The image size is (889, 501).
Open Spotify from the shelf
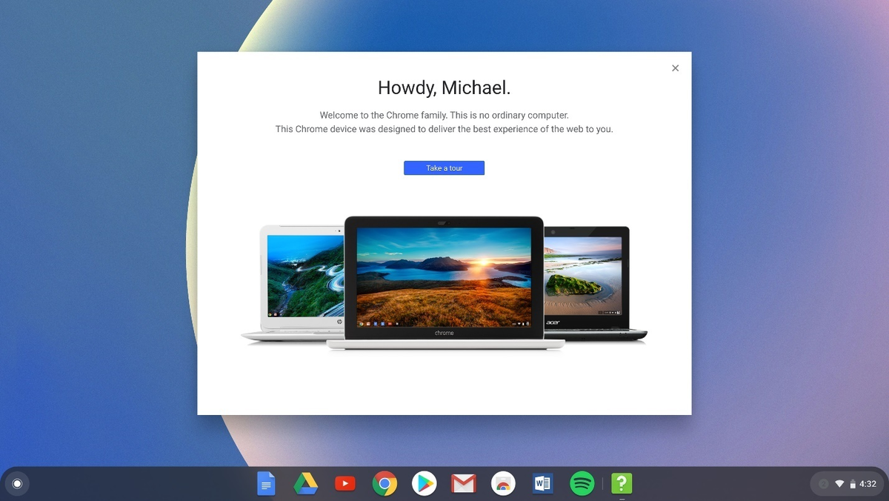tap(582, 484)
